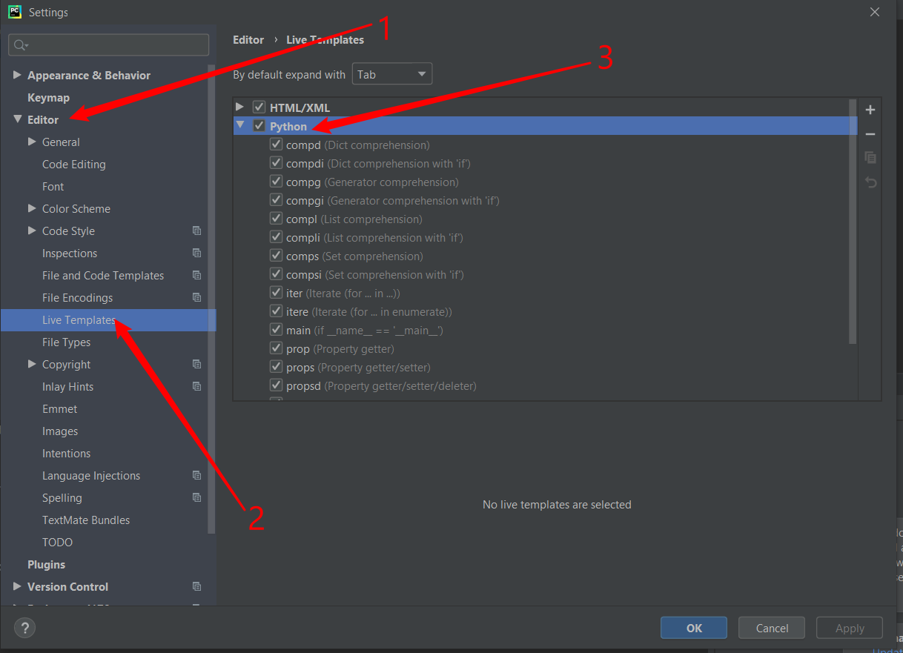The image size is (903, 653).
Task: Click the Cancel button
Action: [x=772, y=628]
